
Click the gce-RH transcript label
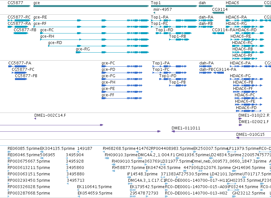point(47,36)
